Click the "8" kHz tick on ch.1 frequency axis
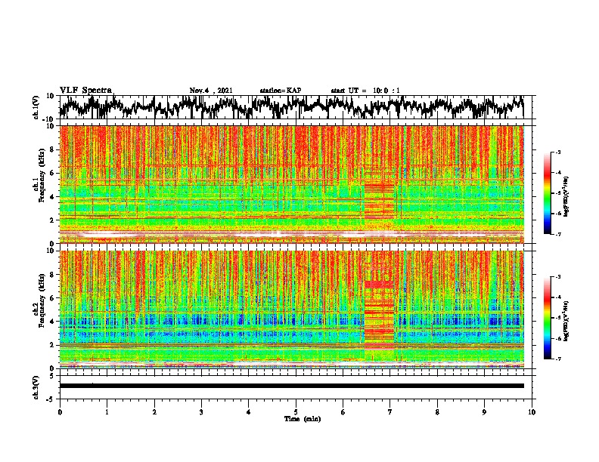Image resolution: width=599 pixels, height=462 pixels. (x=53, y=149)
